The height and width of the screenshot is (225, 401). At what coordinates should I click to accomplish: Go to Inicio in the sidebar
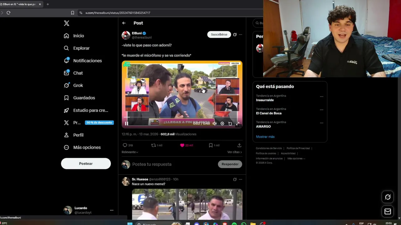74,36
